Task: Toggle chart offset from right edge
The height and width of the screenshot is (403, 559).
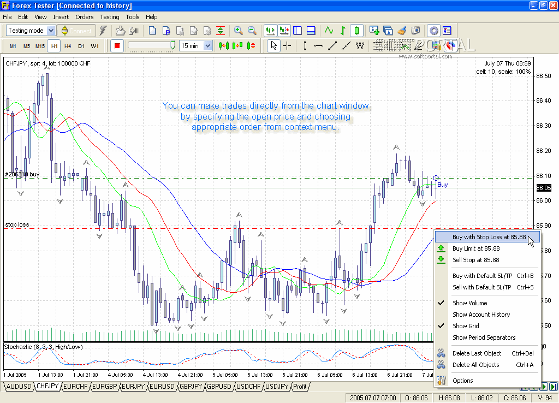Action: coord(284,31)
